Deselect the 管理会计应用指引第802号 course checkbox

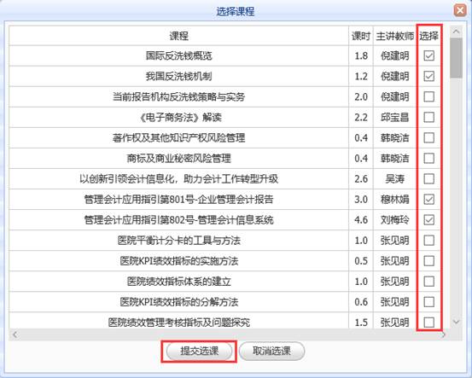428,220
